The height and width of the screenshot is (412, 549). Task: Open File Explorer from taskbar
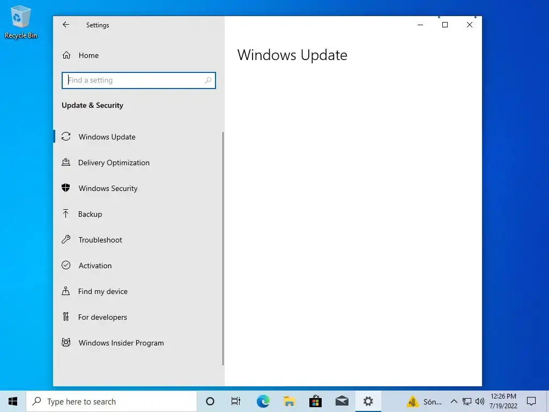[289, 401]
